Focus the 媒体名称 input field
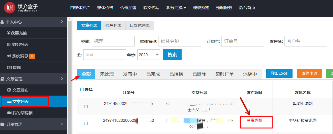333x134 pixels. 180,41
